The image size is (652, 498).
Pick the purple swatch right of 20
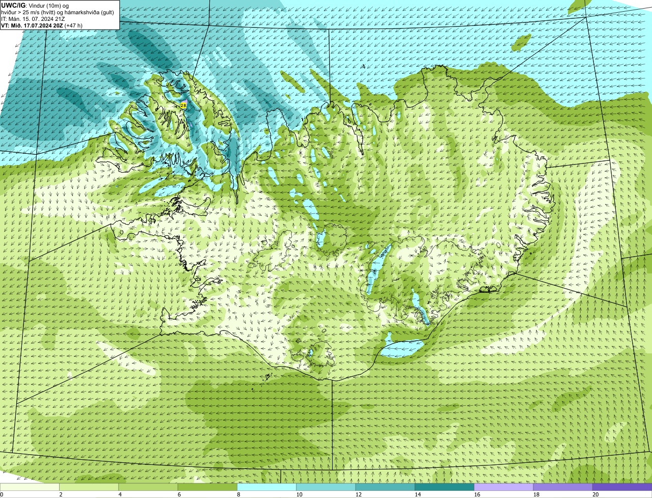pos(622,487)
